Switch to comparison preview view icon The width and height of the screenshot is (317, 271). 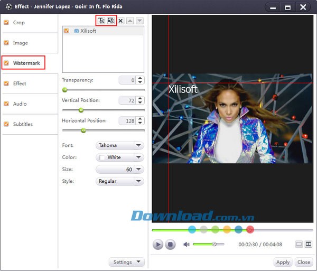tap(309, 244)
